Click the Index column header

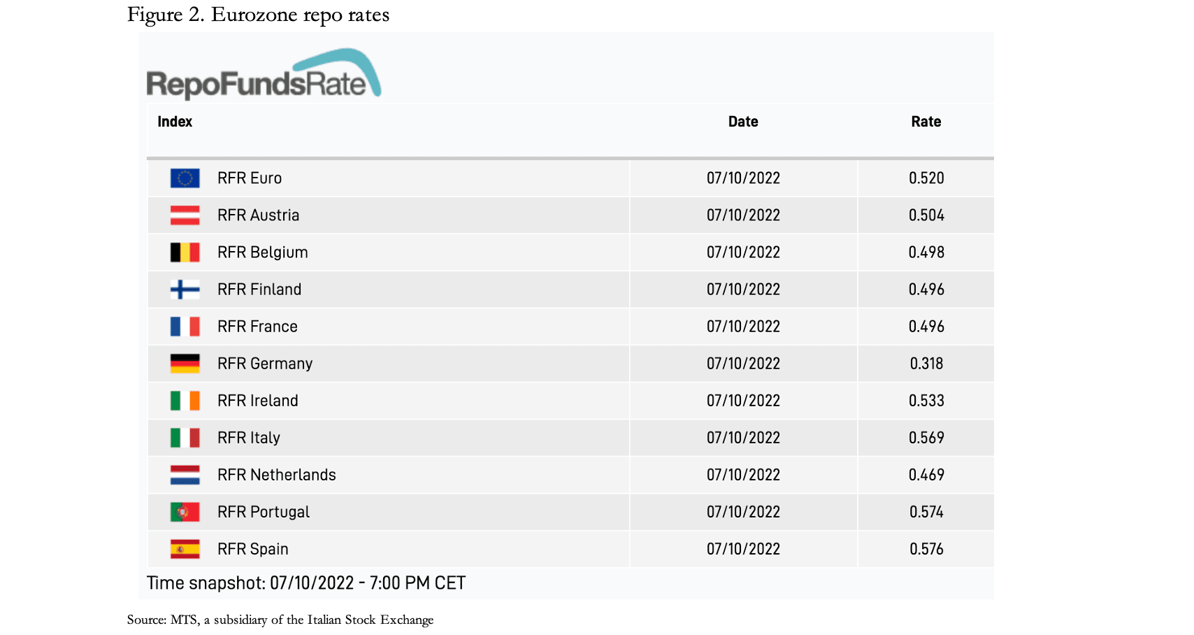pos(175,122)
